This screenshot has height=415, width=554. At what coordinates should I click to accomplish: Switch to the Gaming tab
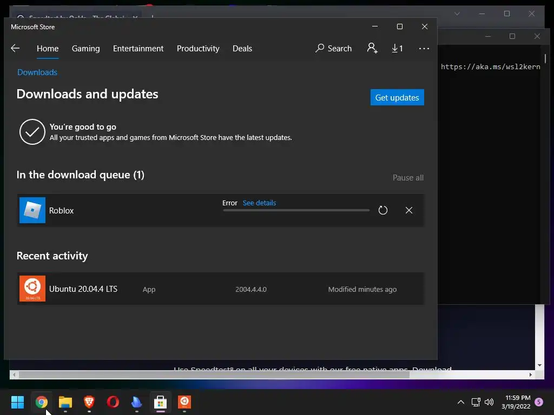(86, 49)
